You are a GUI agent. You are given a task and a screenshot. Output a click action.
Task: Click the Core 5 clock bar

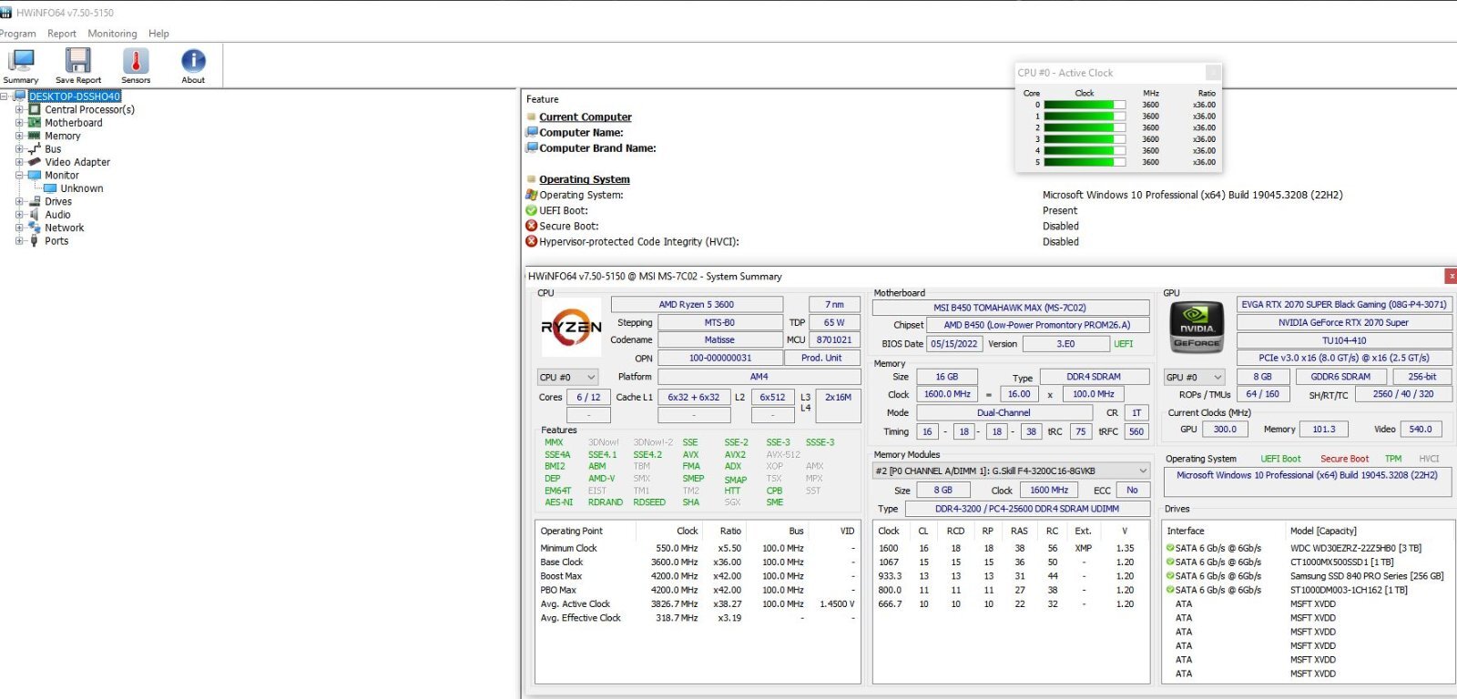[1085, 162]
